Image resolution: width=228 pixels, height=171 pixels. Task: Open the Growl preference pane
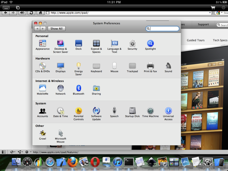[x=43, y=134]
